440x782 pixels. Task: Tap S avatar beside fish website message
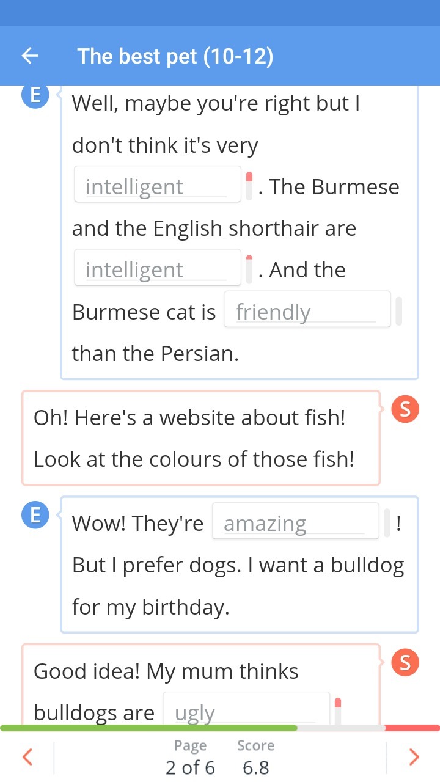coord(405,409)
